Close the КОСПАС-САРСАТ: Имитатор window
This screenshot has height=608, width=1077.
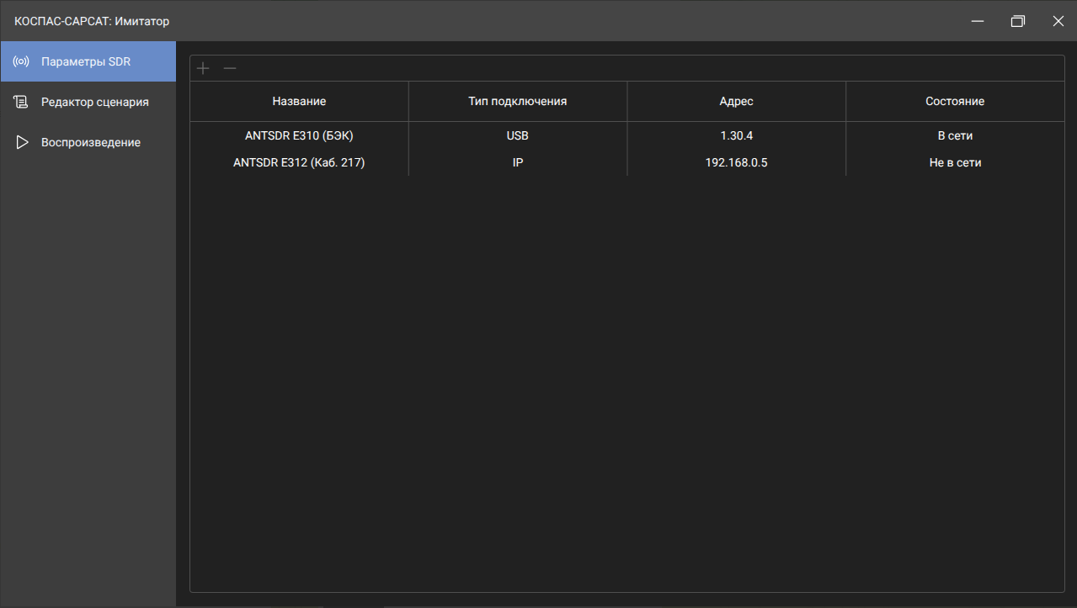coord(1058,21)
